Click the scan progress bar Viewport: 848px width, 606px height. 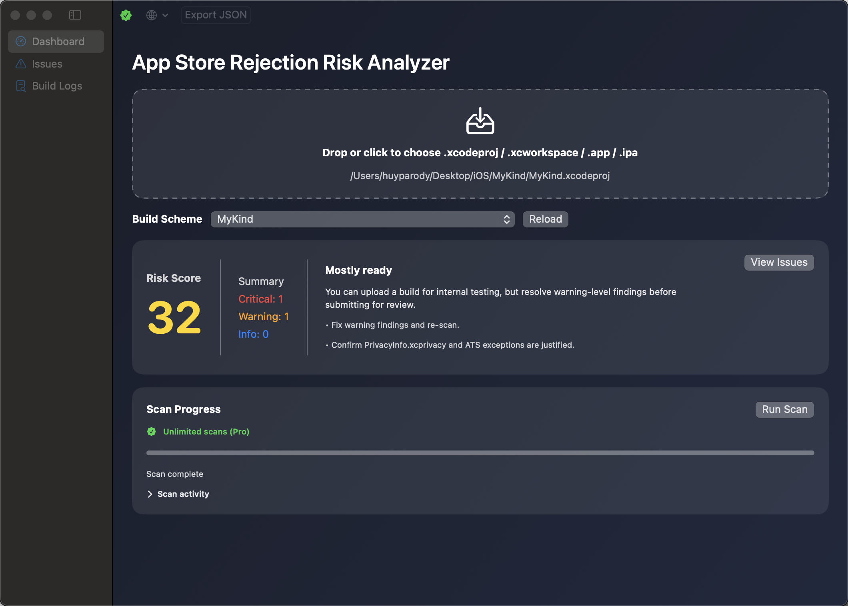click(x=480, y=453)
